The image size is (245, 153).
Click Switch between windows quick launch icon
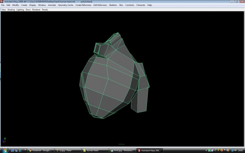16,151
